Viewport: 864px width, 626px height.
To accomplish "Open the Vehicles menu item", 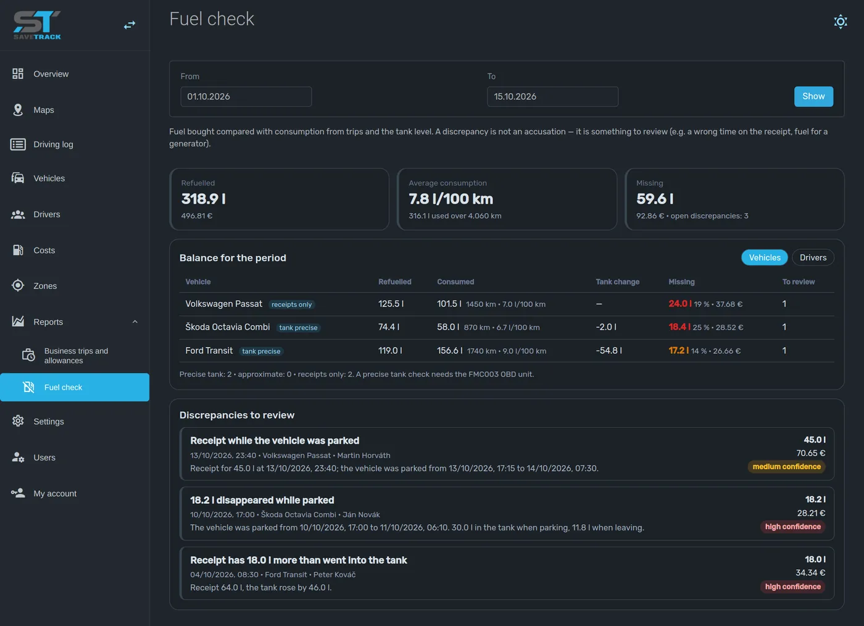I will point(75,178).
